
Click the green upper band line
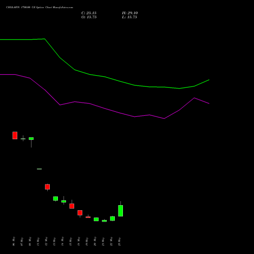105,77
